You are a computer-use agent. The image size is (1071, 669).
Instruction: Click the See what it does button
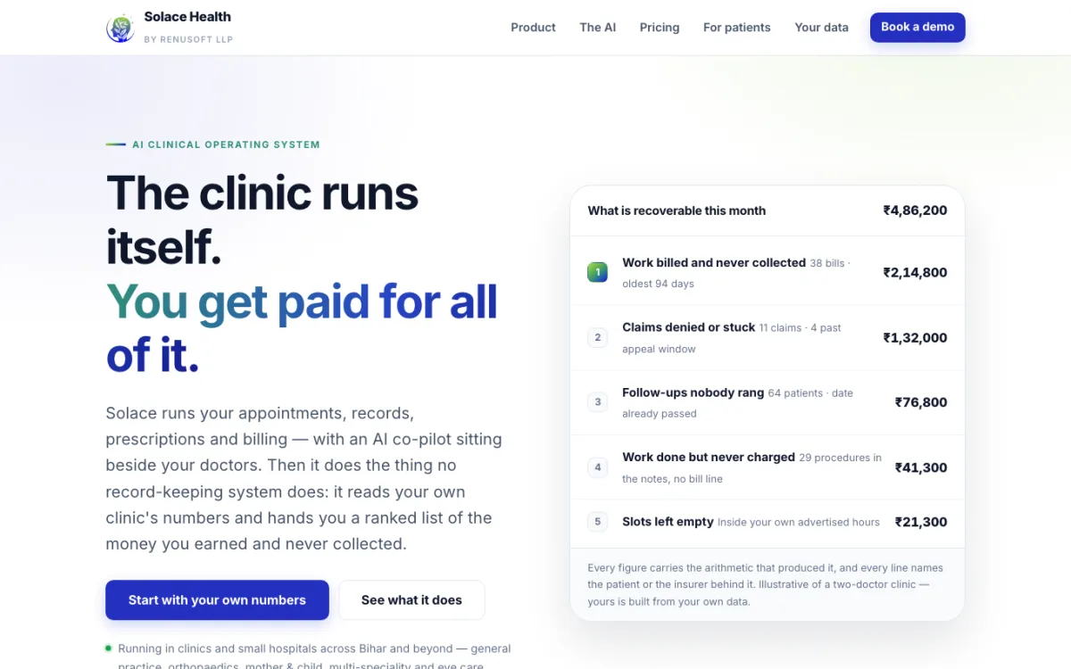point(411,600)
